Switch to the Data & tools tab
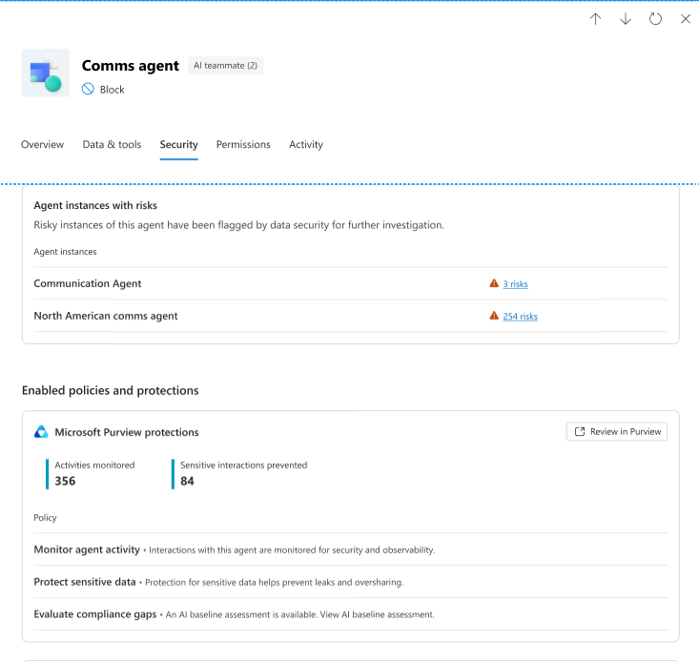 [x=112, y=145]
